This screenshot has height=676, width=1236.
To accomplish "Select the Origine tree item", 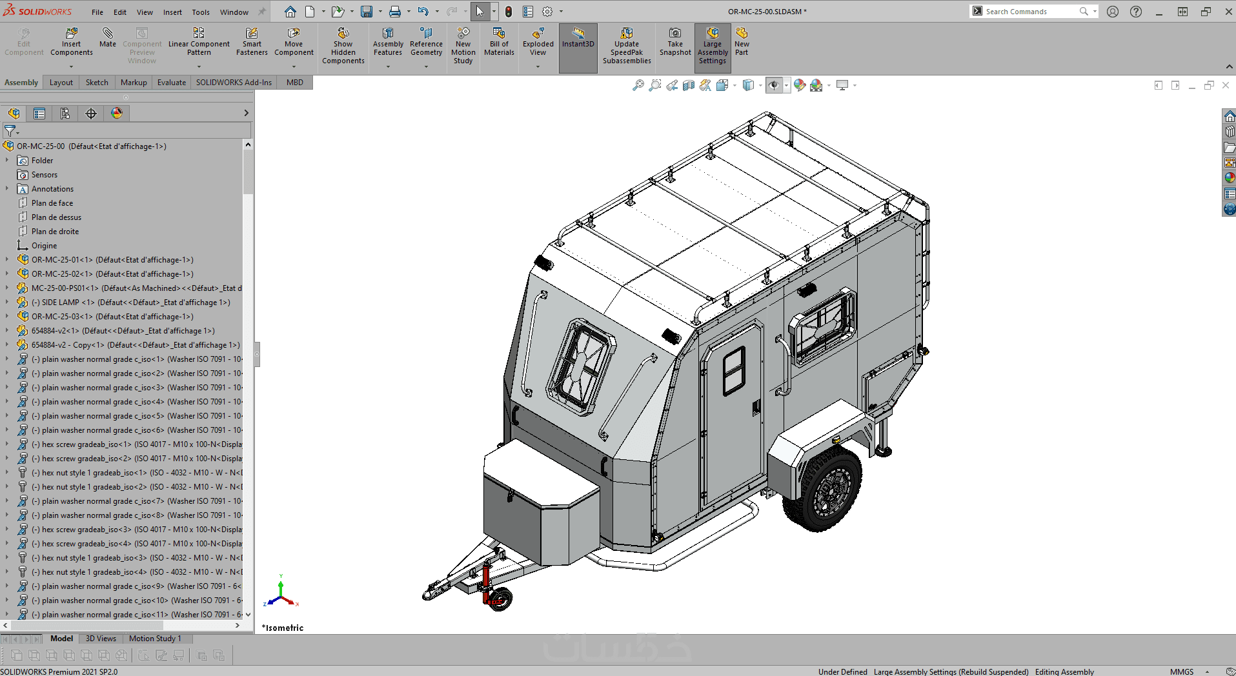I will pos(44,246).
